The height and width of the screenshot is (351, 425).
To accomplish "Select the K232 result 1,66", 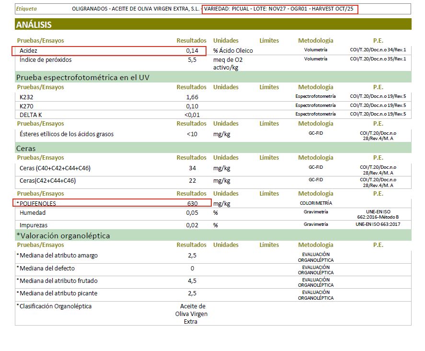I will point(192,97).
